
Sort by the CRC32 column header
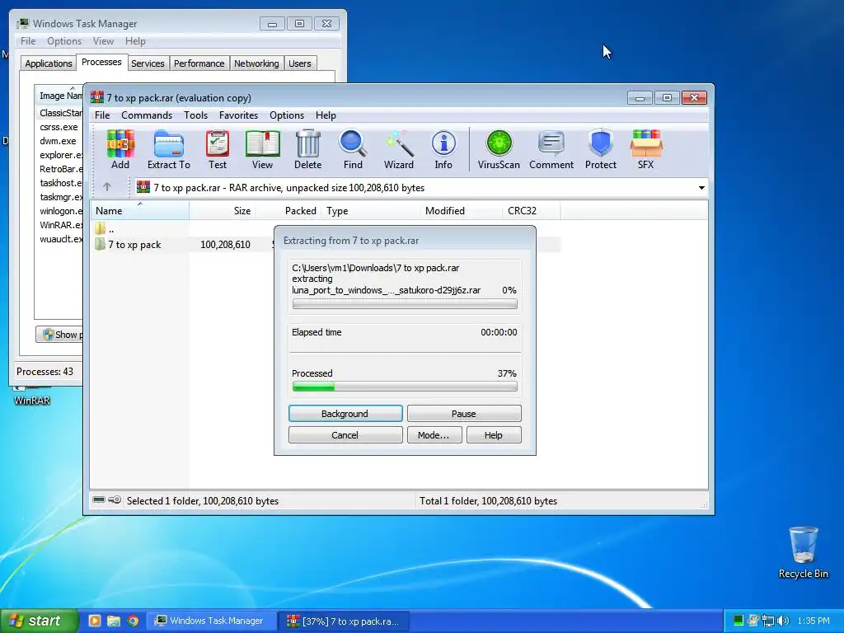(531, 210)
